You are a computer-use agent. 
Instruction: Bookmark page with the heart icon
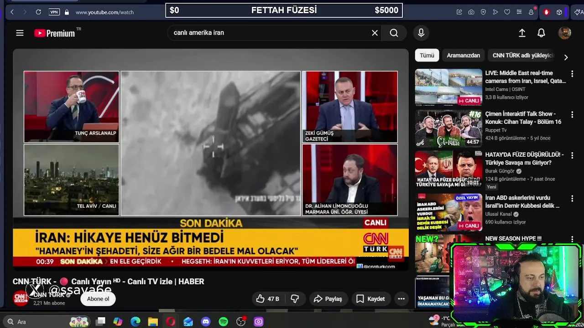[507, 12]
